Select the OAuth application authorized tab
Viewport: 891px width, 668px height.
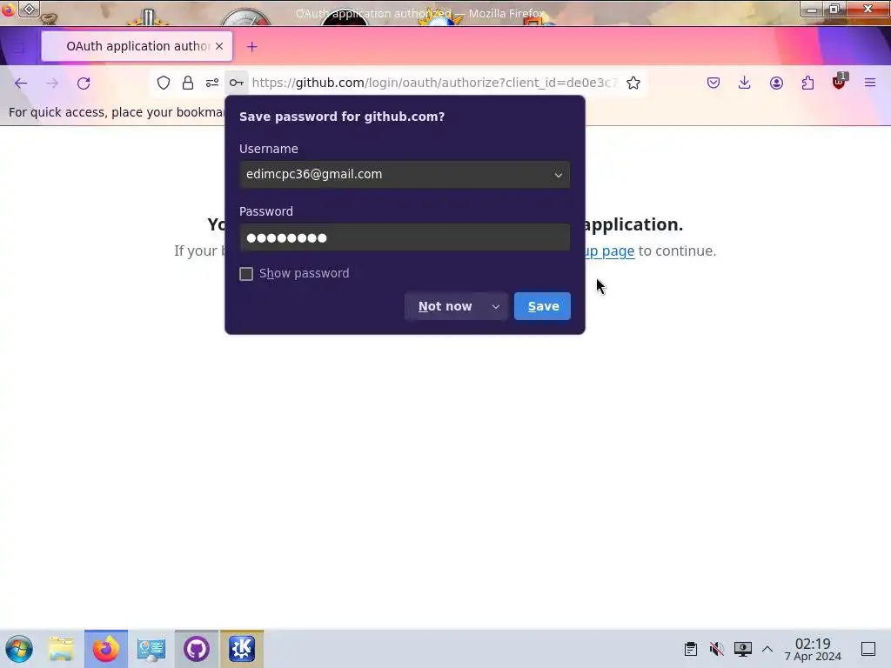(x=137, y=46)
